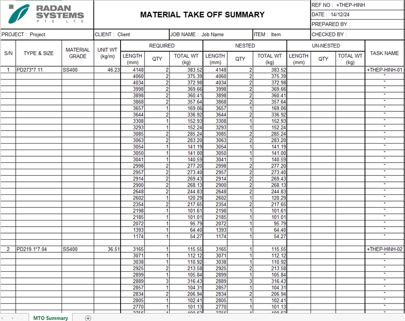Select the nested length 2889 cell
The height and width of the screenshot is (321, 405).
point(215,281)
